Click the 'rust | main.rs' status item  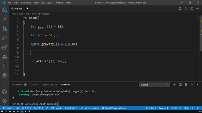(x=90, y=108)
